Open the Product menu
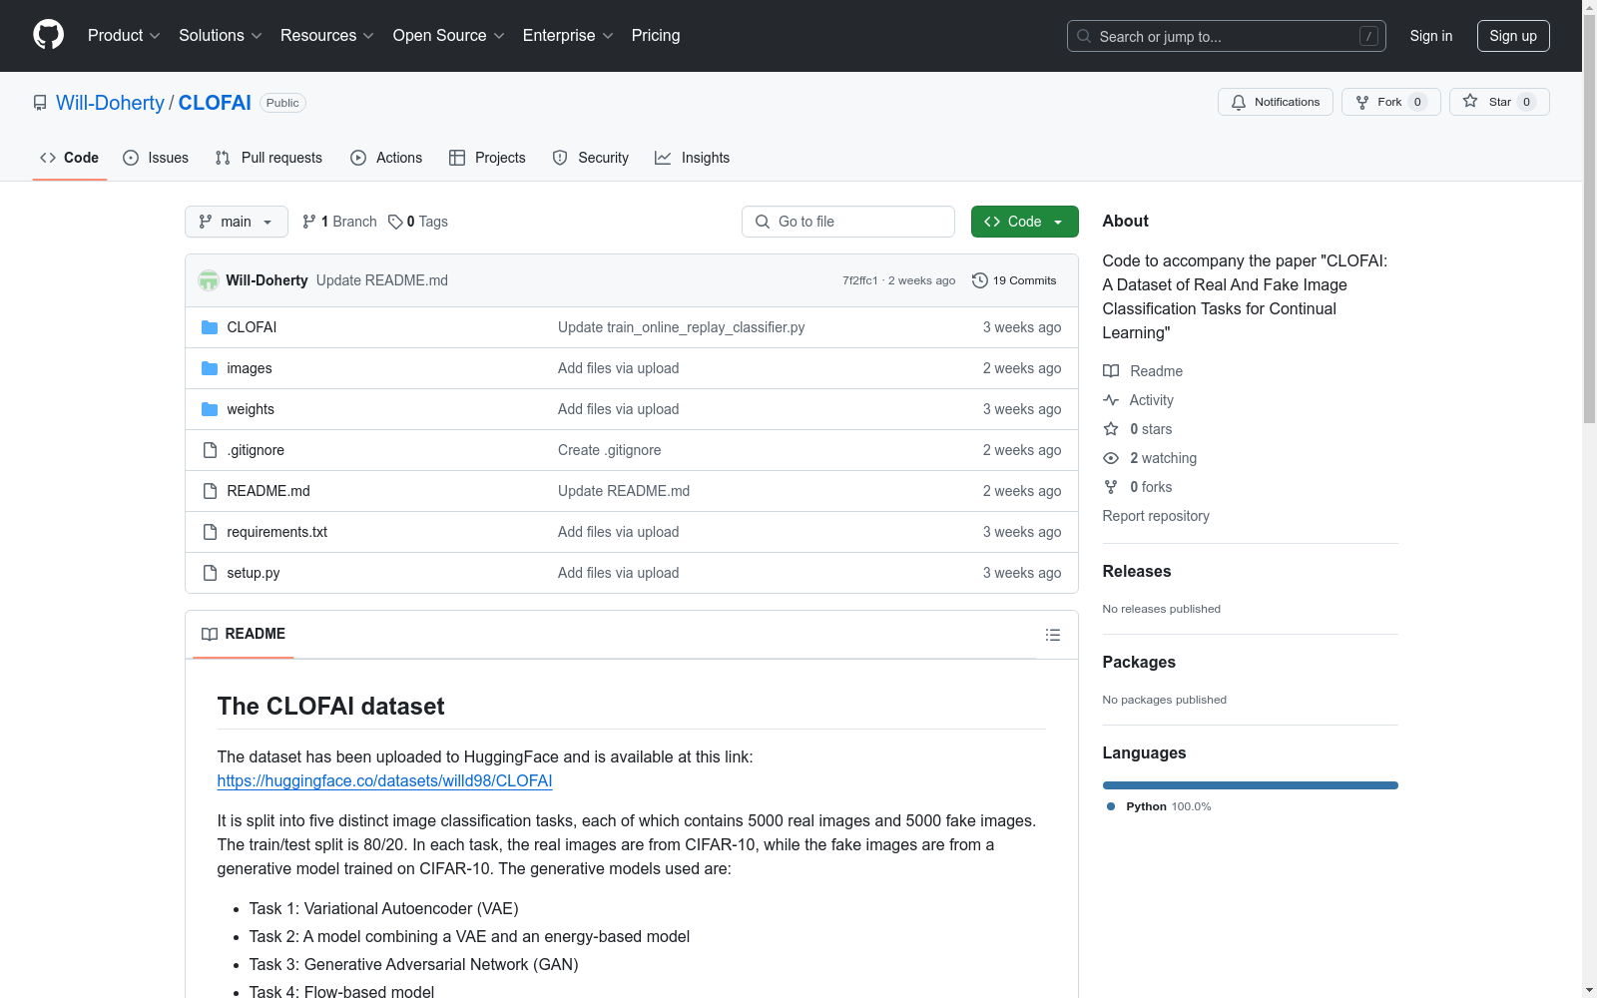The width and height of the screenshot is (1597, 998). point(124,36)
